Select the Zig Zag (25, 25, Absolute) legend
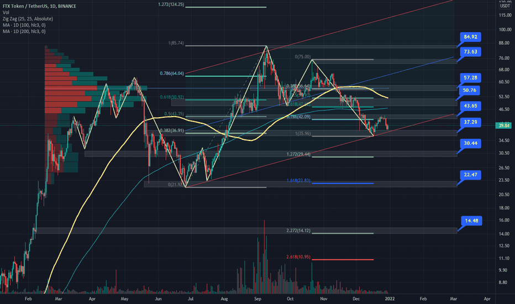 click(28, 19)
